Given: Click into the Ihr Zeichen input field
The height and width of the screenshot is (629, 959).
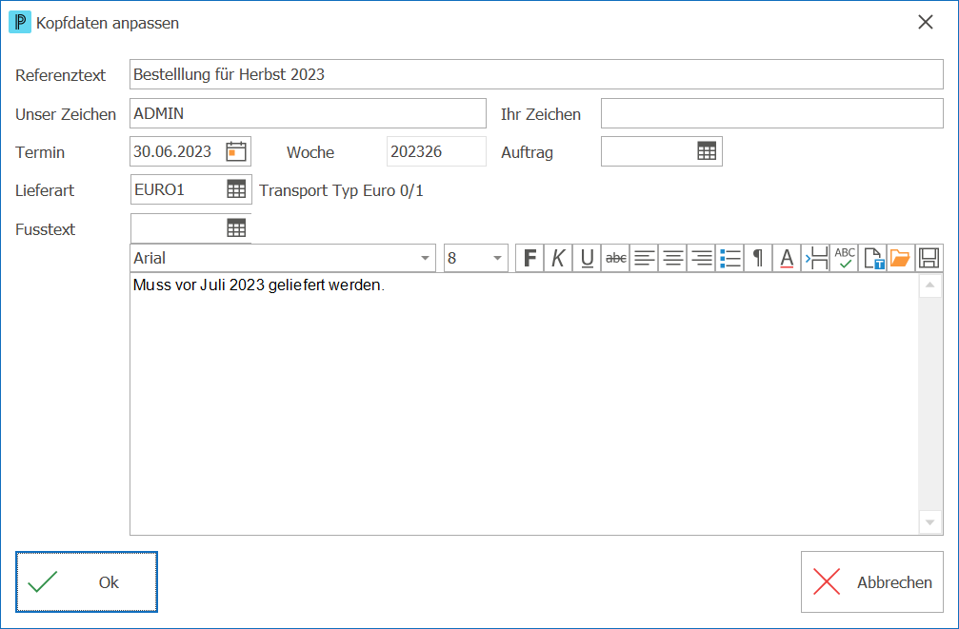Looking at the screenshot, I should point(771,113).
